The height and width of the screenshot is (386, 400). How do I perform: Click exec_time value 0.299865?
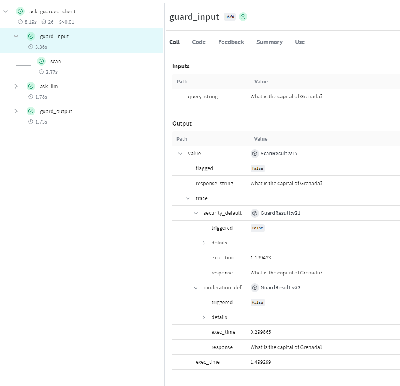pos(261,332)
